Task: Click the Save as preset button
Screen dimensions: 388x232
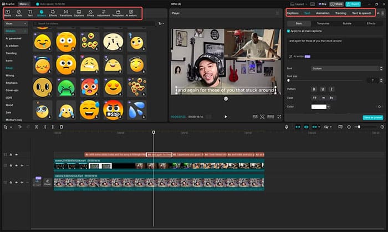Action: [373, 118]
